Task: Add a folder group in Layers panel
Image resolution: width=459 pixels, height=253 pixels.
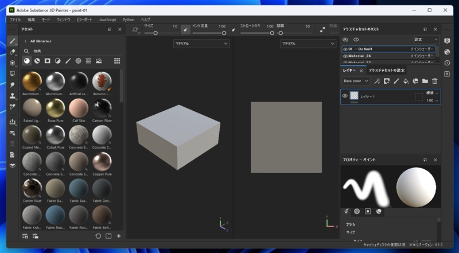Action: point(425,81)
